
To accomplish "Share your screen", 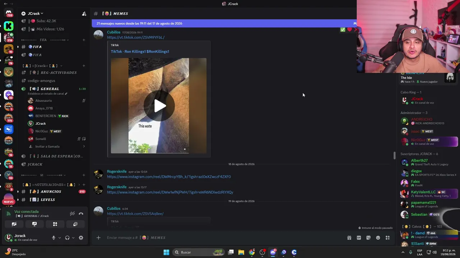I will (x=34, y=224).
